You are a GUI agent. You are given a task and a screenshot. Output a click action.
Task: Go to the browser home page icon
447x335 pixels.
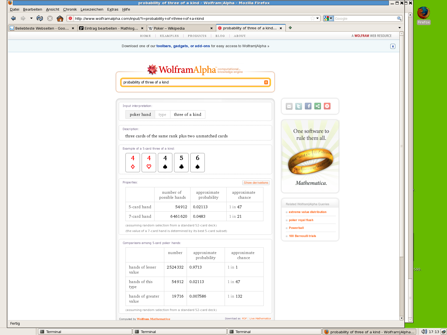[60, 18]
